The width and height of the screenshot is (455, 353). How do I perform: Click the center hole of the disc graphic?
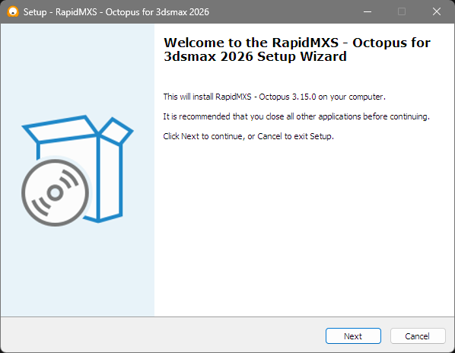pos(55,192)
